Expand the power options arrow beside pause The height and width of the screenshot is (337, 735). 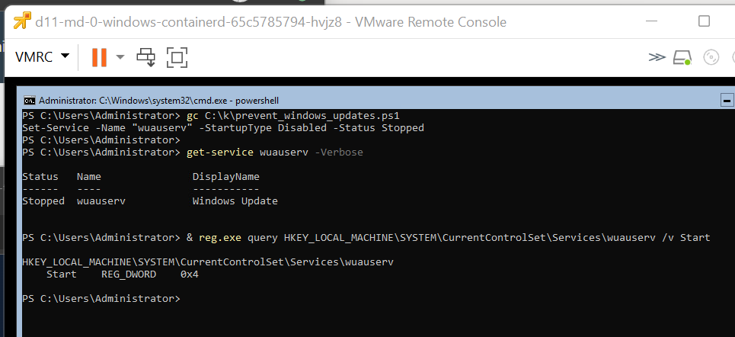coord(120,56)
